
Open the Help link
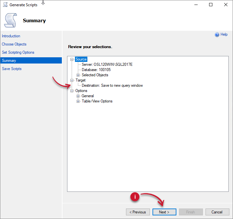224,34
